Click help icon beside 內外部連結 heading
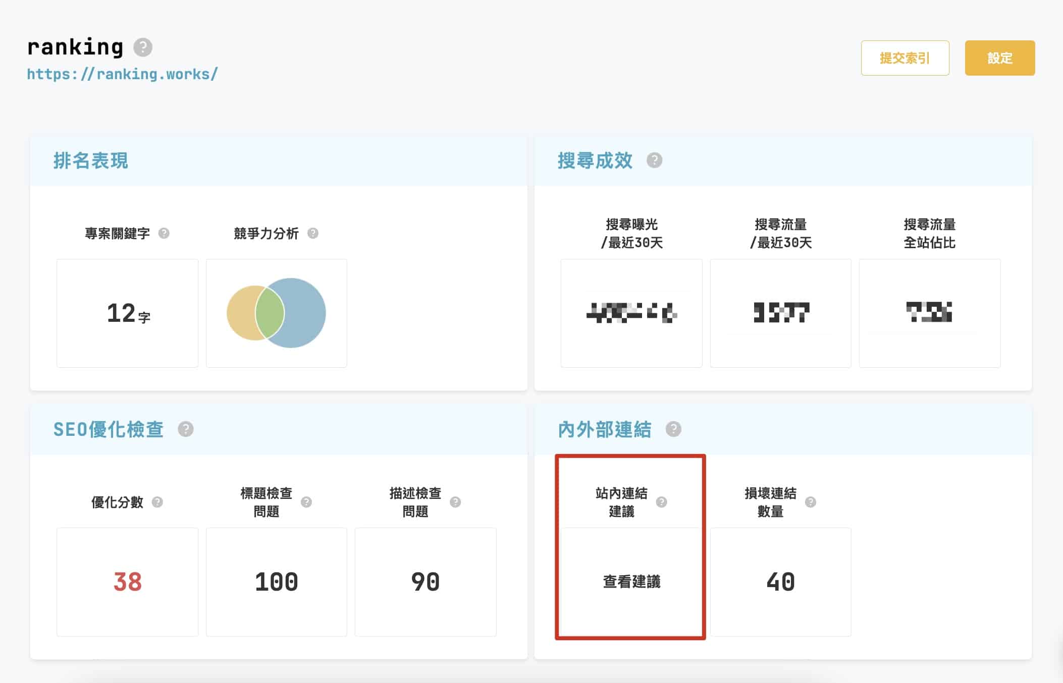This screenshot has width=1063, height=683. coord(673,429)
